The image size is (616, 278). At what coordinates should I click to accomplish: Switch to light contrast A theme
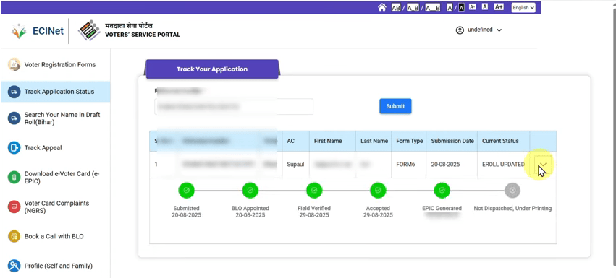click(x=450, y=7)
